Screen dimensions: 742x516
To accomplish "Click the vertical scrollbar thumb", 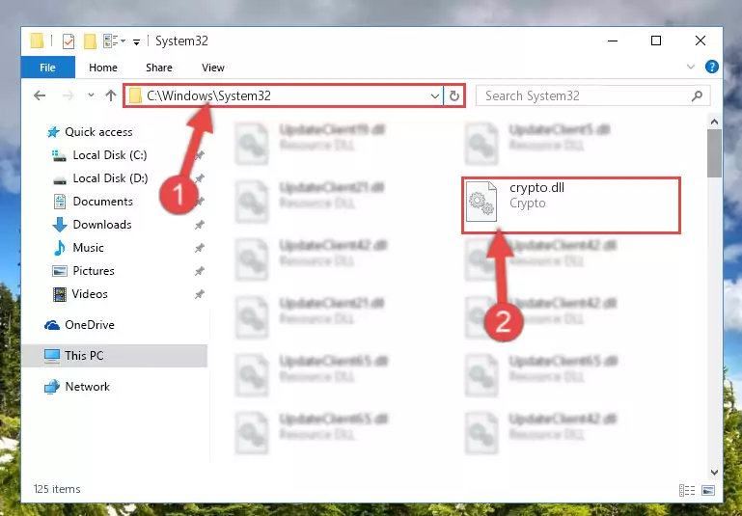I will [715, 153].
